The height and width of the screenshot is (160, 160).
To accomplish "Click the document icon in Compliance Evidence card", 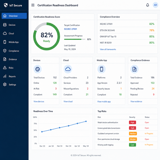I will coord(134,69).
